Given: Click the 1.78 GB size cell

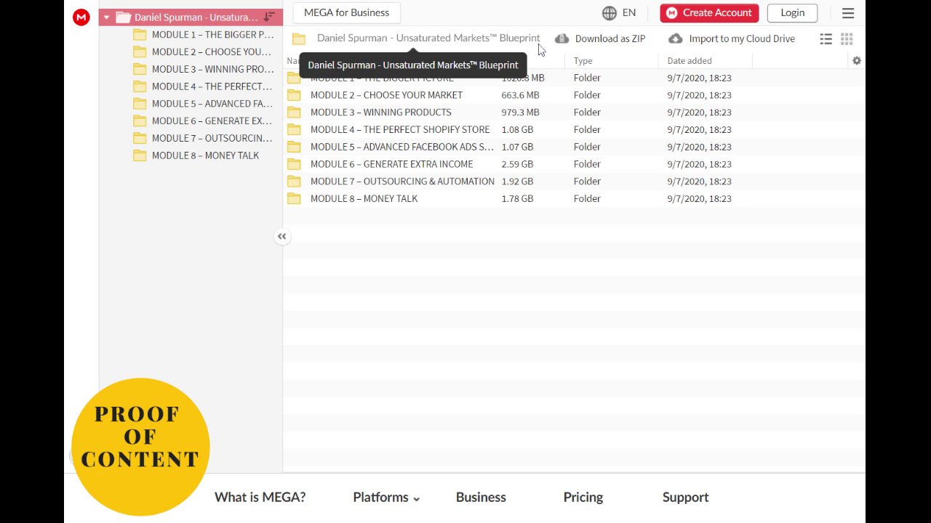Looking at the screenshot, I should 517,199.
